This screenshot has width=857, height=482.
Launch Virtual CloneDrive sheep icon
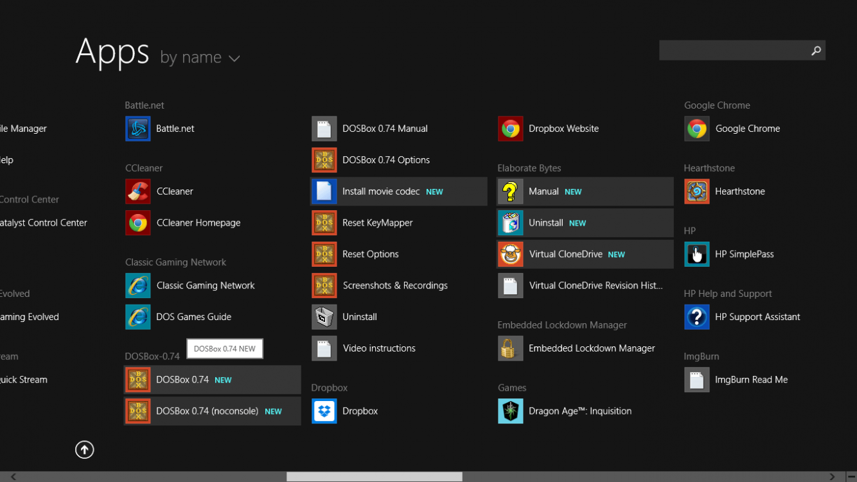(x=510, y=254)
